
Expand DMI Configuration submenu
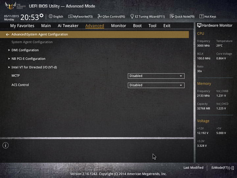(25, 50)
